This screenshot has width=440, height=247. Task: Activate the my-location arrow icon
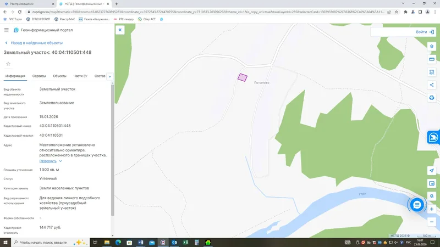(x=432, y=171)
